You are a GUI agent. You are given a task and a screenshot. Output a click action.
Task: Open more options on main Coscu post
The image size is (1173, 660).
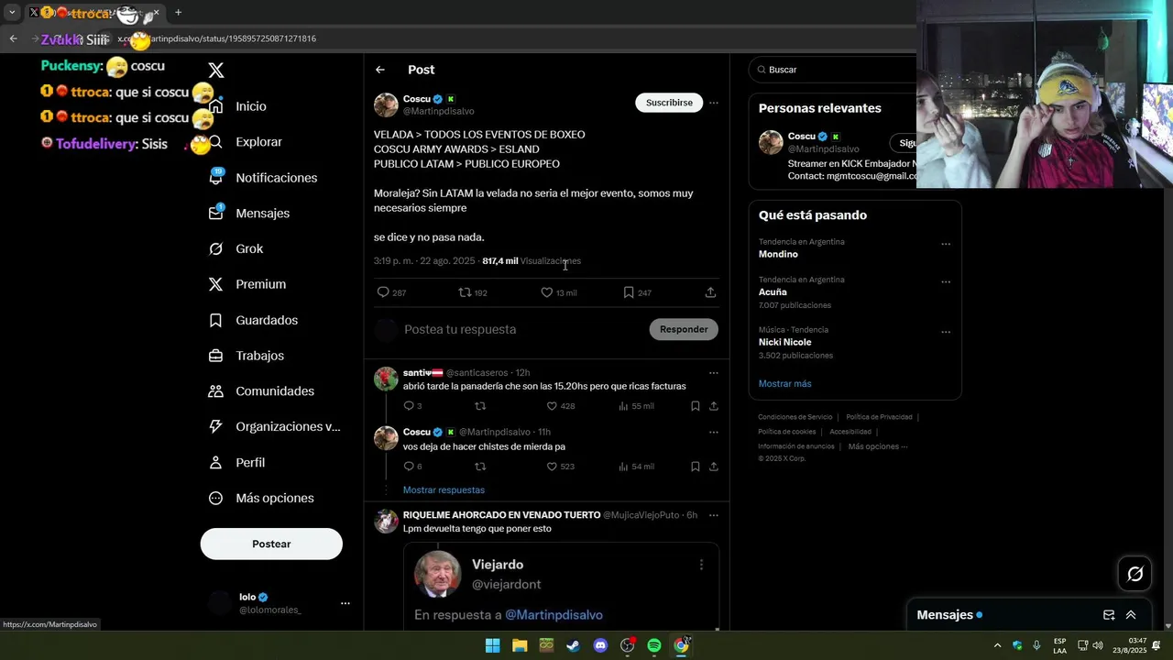coord(714,103)
